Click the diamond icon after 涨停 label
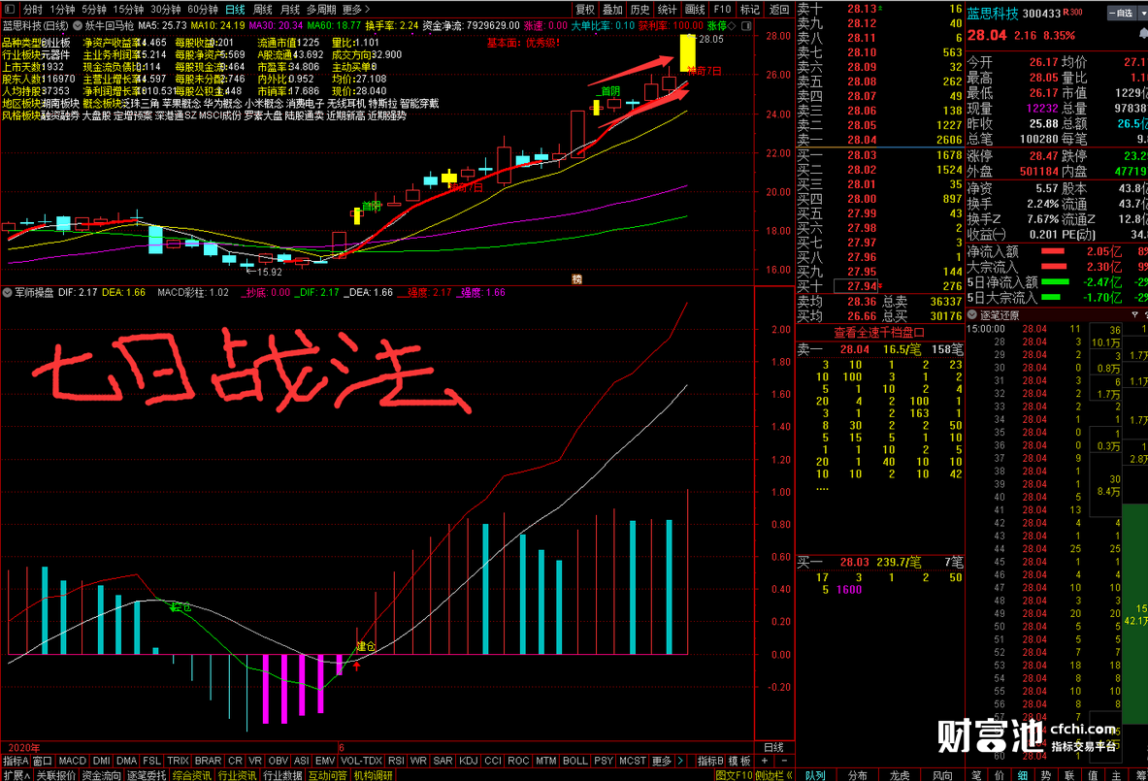The width and height of the screenshot is (1148, 781). (732, 25)
